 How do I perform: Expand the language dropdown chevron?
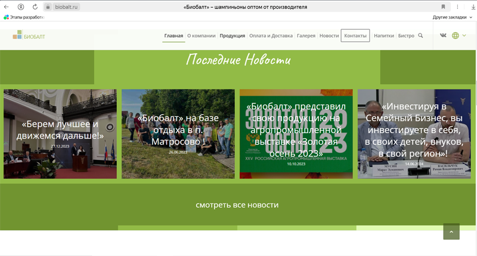pyautogui.click(x=464, y=36)
